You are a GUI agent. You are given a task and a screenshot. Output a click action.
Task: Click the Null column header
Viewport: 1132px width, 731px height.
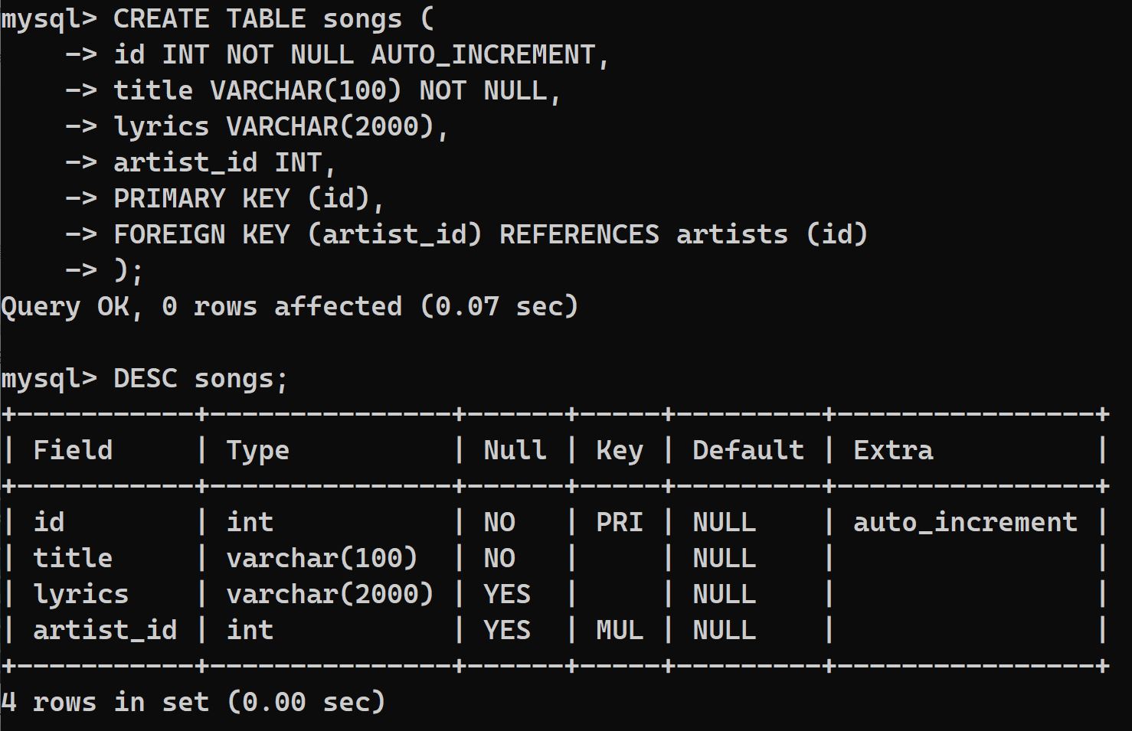[515, 450]
